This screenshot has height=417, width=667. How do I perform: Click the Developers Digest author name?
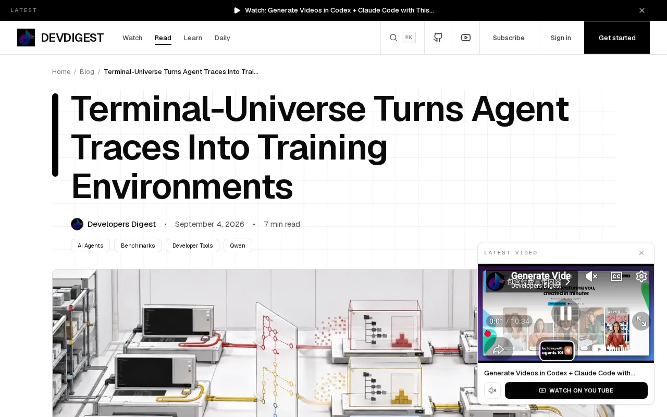tap(122, 224)
